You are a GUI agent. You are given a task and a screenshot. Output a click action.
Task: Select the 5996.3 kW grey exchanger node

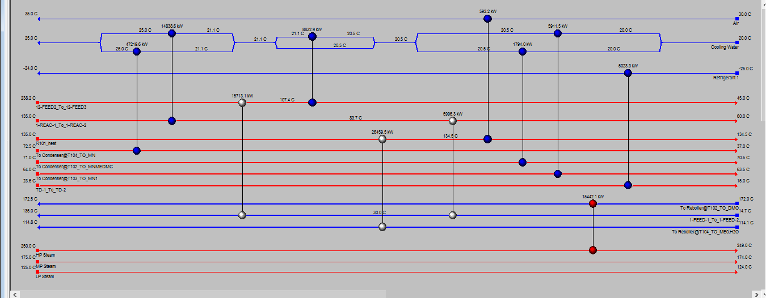452,121
